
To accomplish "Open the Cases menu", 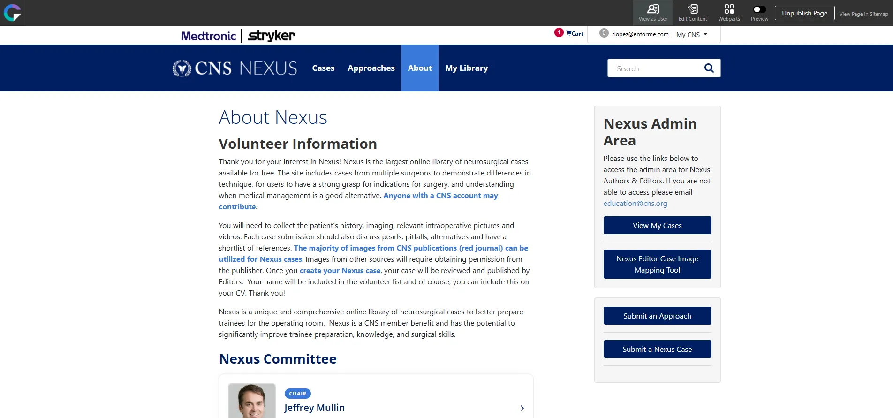I will 323,68.
